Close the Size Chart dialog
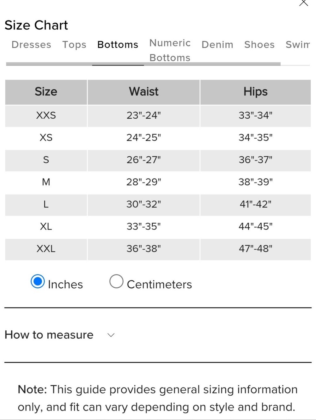316x420 pixels. [303, 3]
